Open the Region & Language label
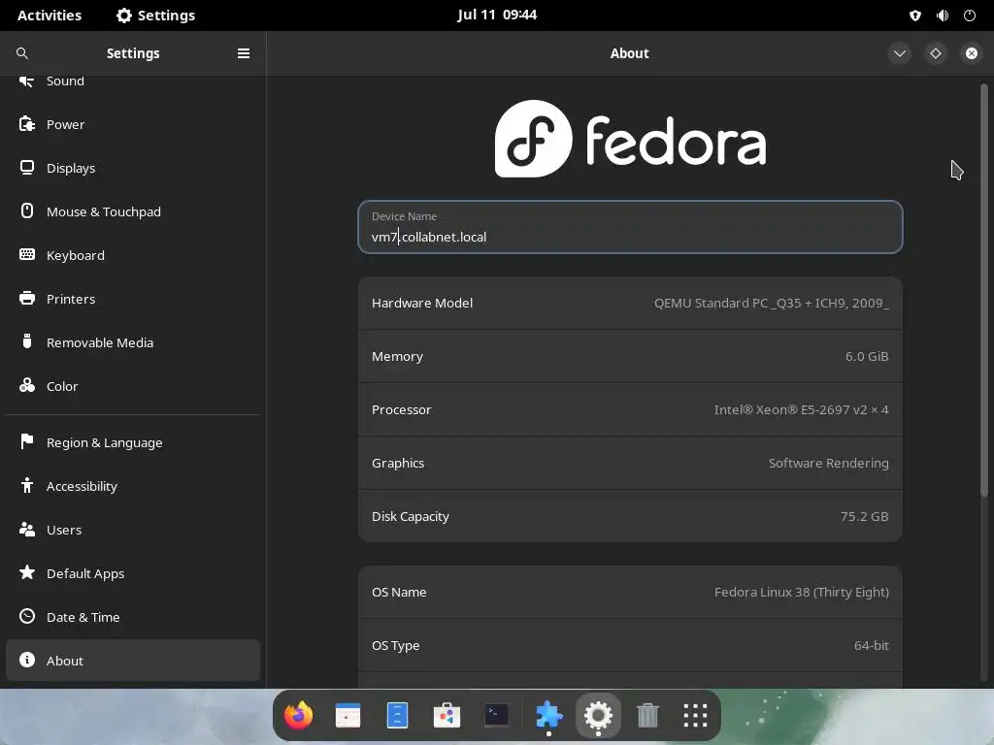 105,442
